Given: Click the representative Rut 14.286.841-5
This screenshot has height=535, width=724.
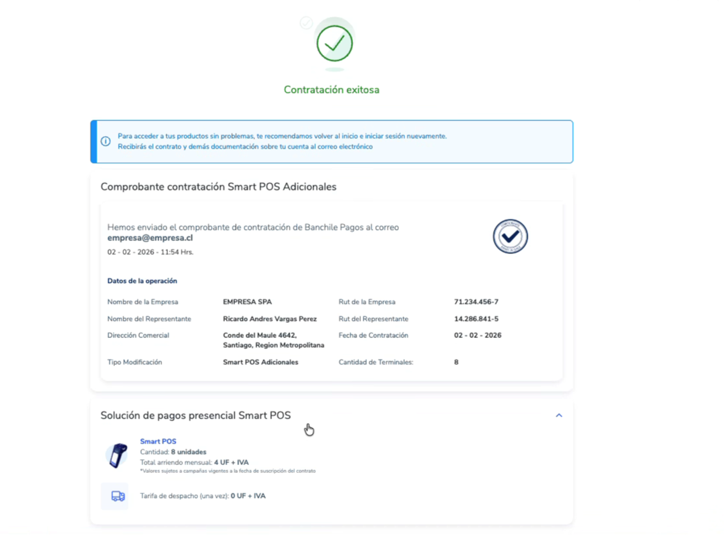Looking at the screenshot, I should tap(476, 319).
